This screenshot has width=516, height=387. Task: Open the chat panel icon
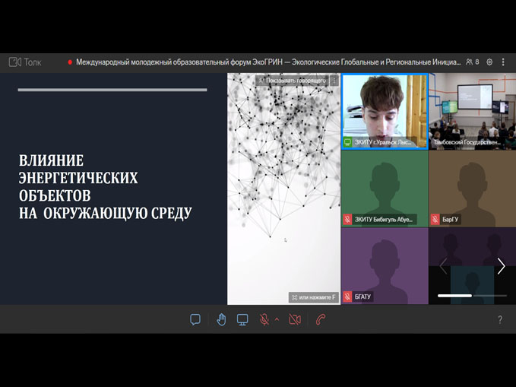[195, 319]
